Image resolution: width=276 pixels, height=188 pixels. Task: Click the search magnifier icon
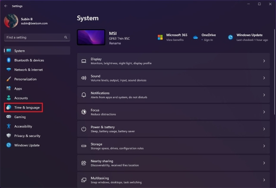pos(66,37)
